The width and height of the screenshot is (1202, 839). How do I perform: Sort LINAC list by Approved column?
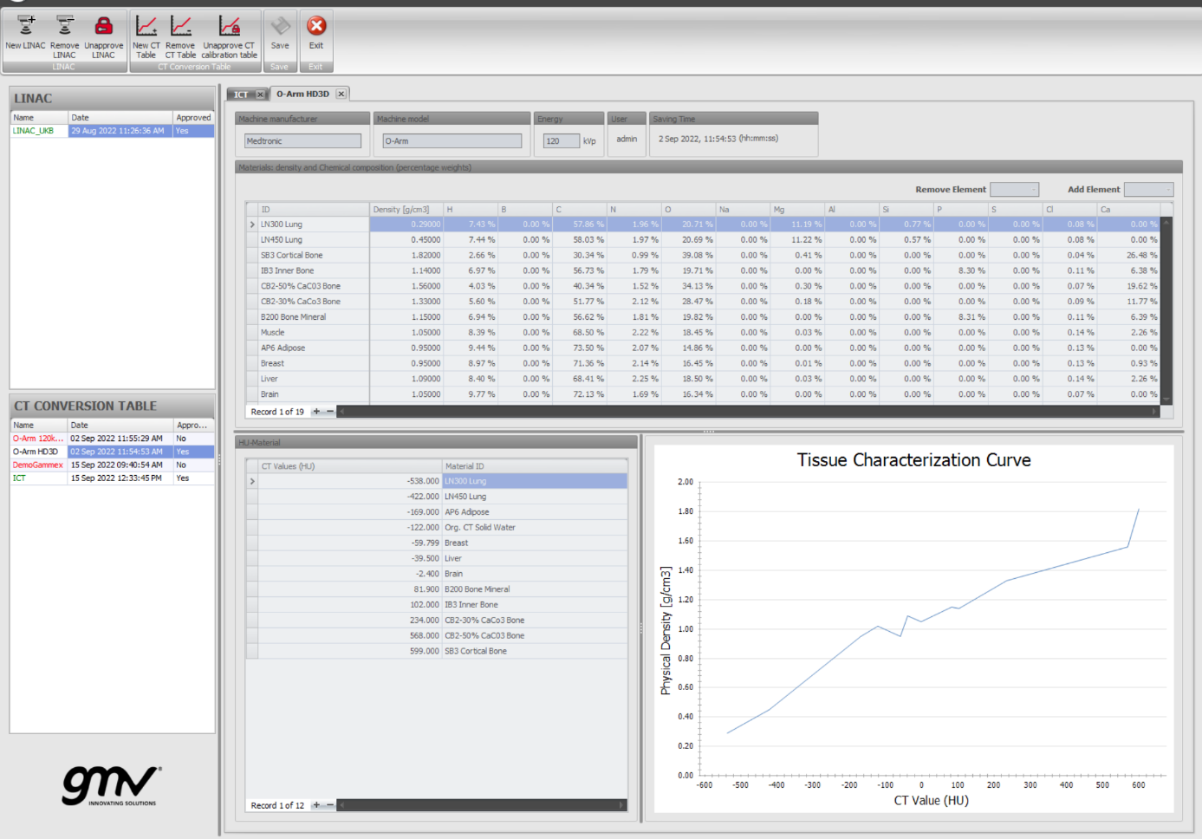tap(194, 117)
